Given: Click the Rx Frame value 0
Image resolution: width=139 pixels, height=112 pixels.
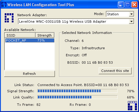Looking at the screenshot, I should pos(90,105).
